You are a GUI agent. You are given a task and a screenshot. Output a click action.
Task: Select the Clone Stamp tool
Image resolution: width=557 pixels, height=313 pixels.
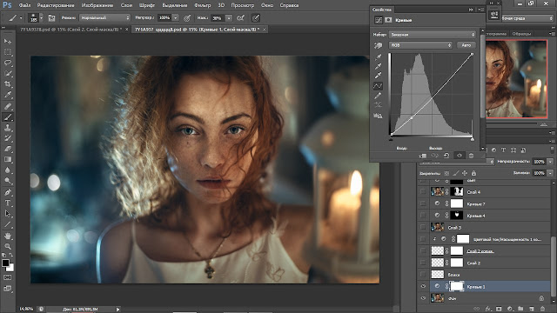point(8,128)
